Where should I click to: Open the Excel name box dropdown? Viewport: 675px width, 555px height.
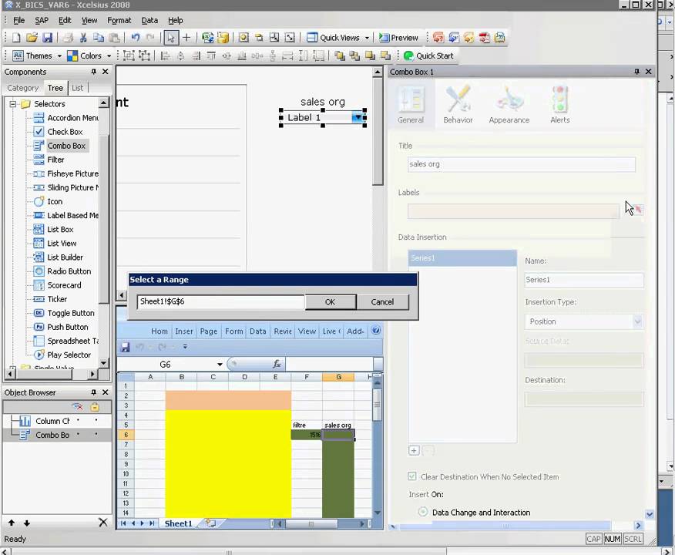(220, 365)
